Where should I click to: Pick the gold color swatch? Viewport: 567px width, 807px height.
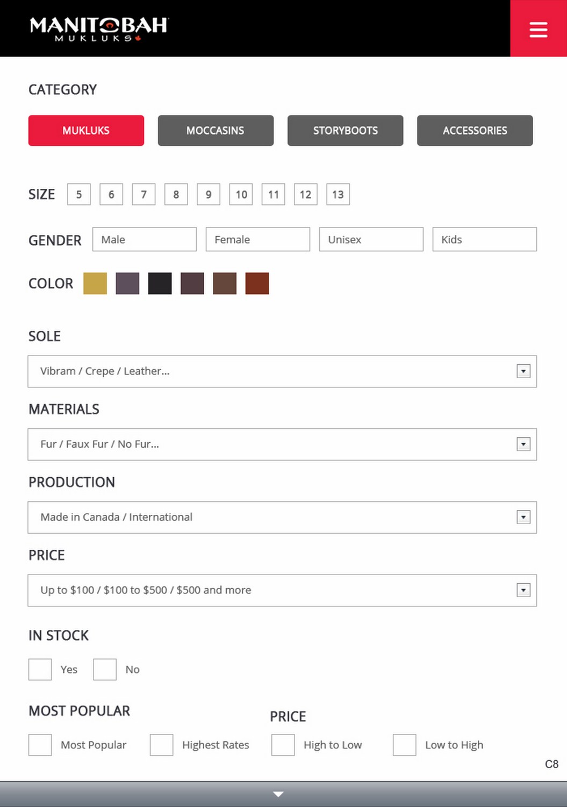95,284
